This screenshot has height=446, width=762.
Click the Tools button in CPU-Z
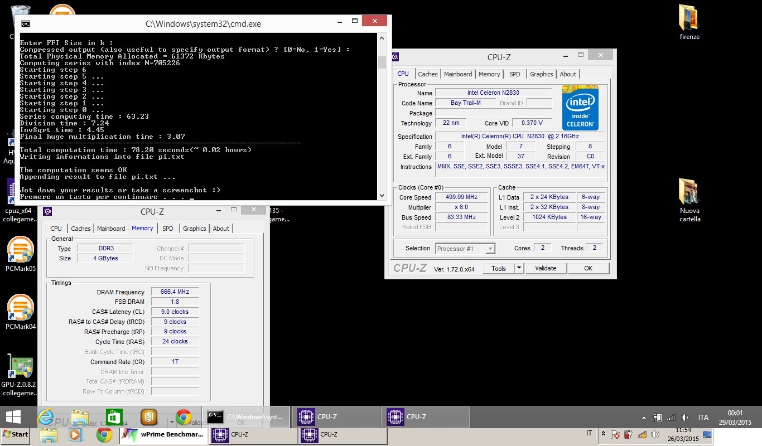tap(499, 268)
